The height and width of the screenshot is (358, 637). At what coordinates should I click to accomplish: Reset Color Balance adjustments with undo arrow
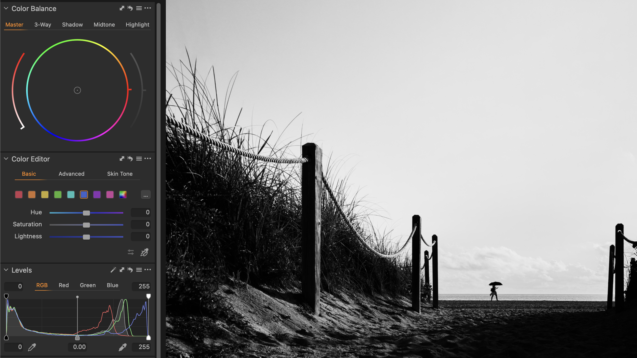[130, 8]
